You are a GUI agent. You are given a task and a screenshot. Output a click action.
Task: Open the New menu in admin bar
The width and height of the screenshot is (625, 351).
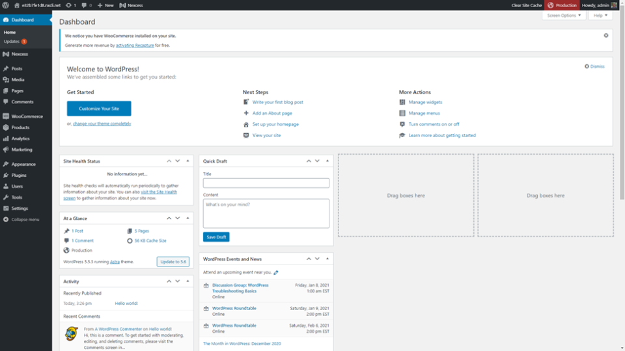point(105,5)
